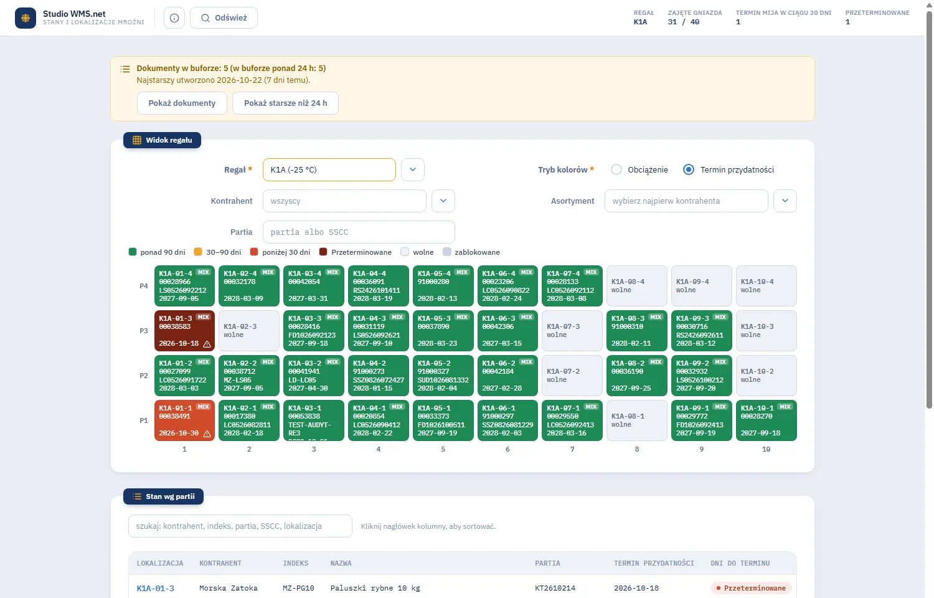This screenshot has width=934, height=598.
Task: Open the Kontrahent combo box showing wszyscy
Action: point(344,201)
